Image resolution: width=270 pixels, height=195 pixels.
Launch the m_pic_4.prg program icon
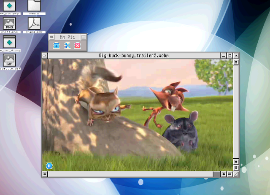tap(9, 42)
